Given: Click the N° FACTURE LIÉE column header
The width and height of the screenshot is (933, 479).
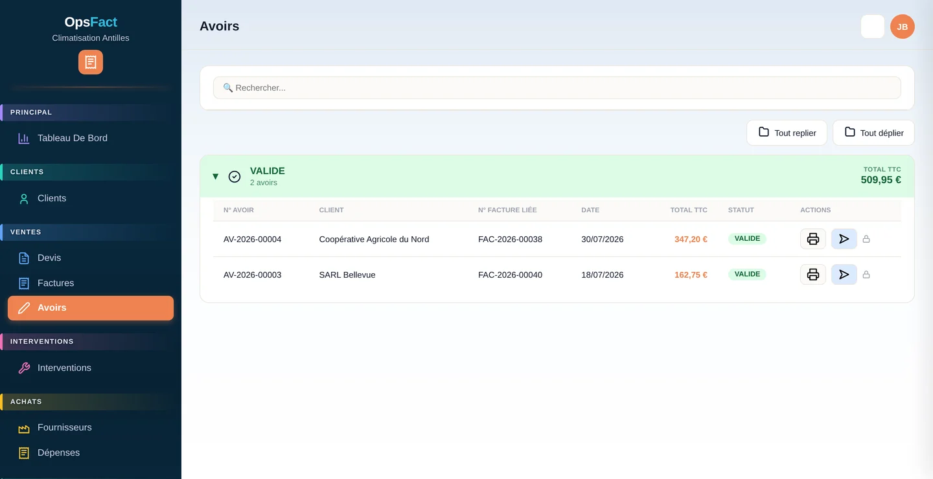Looking at the screenshot, I should click(x=507, y=210).
